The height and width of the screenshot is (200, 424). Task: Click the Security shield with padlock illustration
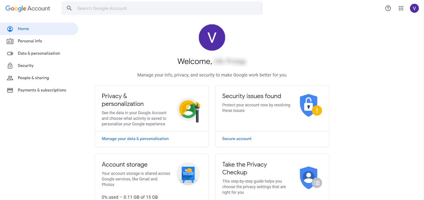(311, 105)
